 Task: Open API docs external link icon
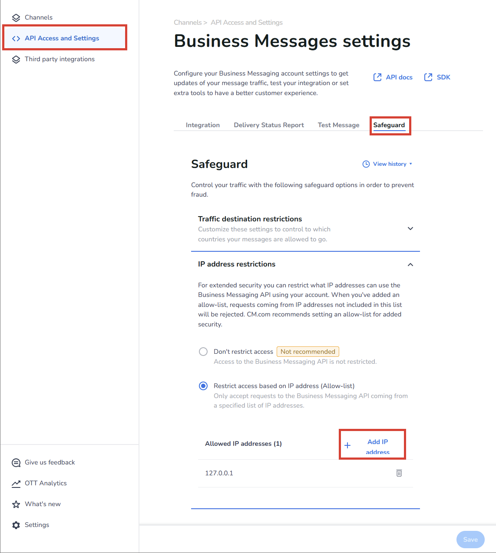[x=377, y=77]
